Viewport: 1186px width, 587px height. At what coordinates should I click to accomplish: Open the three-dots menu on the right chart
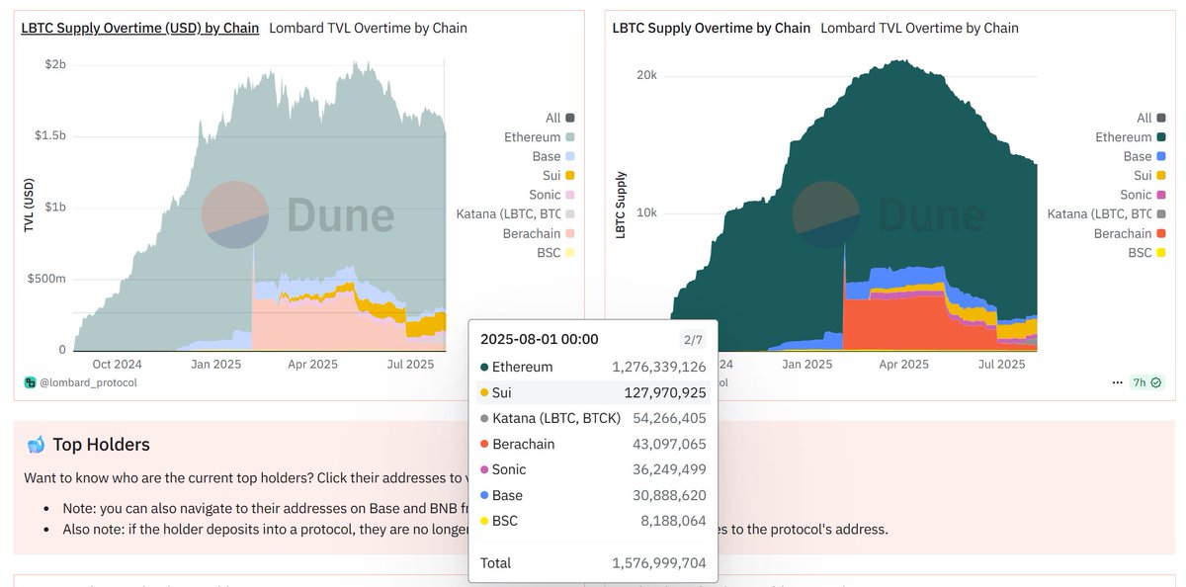(x=1117, y=382)
